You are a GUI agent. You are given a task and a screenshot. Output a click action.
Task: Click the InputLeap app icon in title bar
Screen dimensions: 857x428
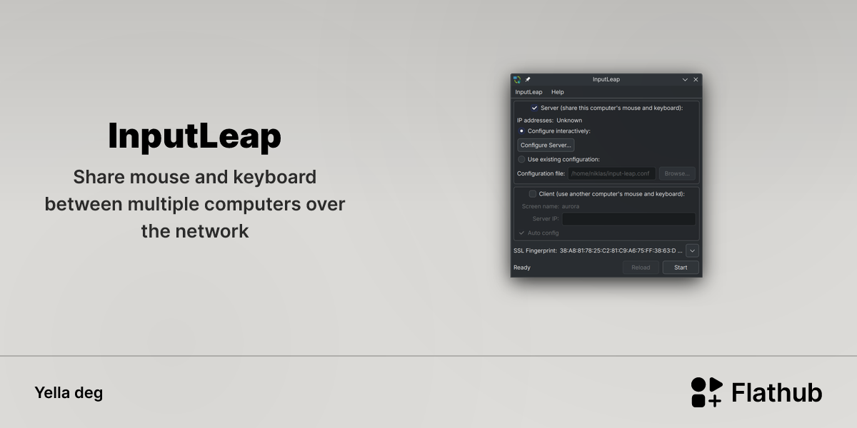pos(517,80)
